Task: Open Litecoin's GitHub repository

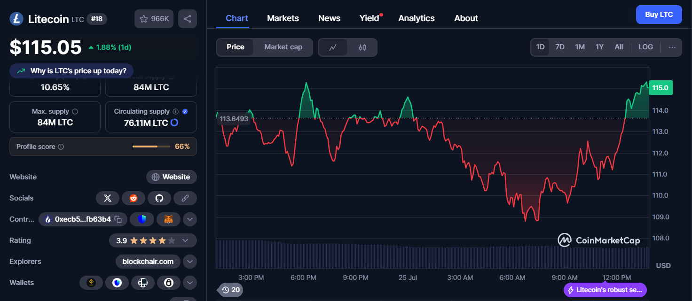Action: (x=159, y=198)
